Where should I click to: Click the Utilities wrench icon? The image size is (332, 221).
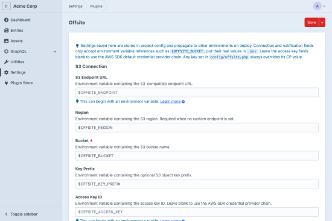click(7, 62)
